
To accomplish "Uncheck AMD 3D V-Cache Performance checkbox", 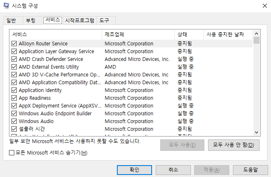I will click(x=14, y=75).
